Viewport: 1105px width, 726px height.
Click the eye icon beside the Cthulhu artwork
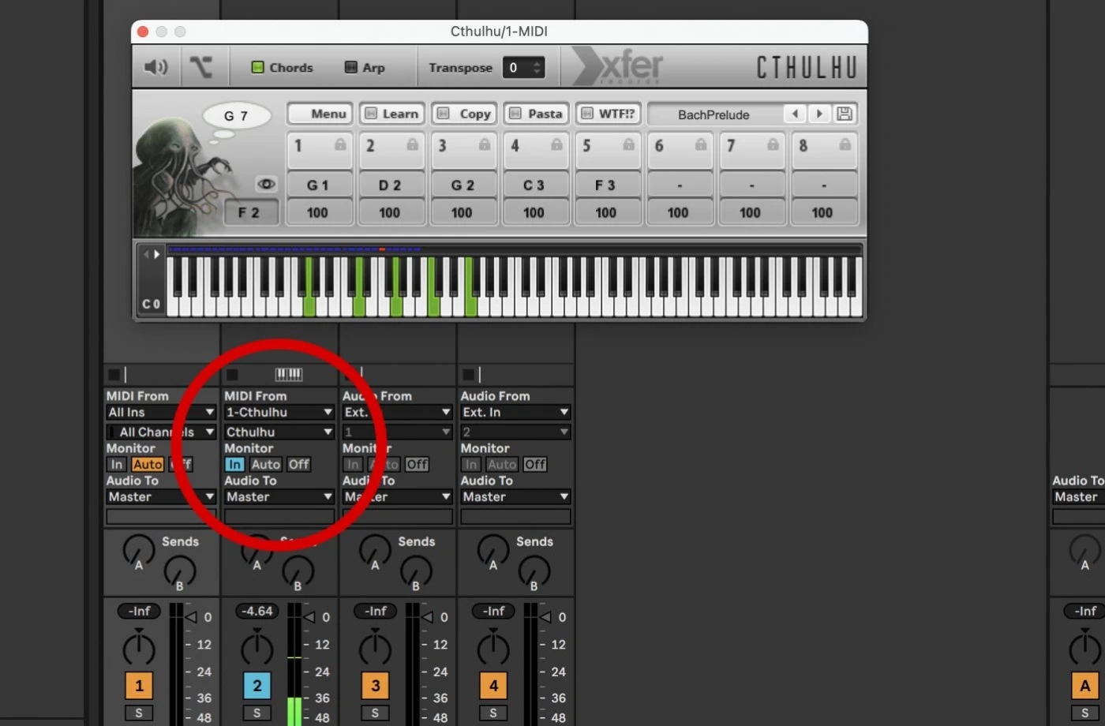[267, 184]
